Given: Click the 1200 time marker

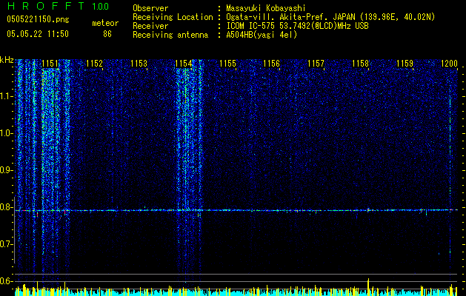Looking at the screenshot, I should (449, 64).
